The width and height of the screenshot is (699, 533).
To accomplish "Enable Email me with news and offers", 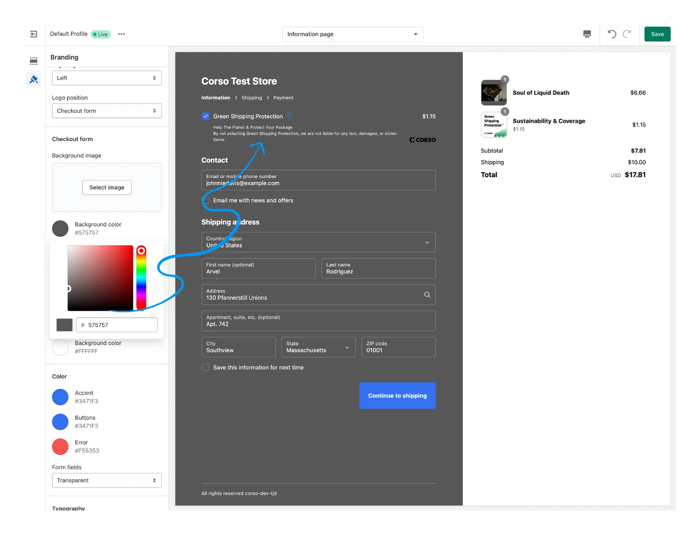I will click(x=206, y=201).
